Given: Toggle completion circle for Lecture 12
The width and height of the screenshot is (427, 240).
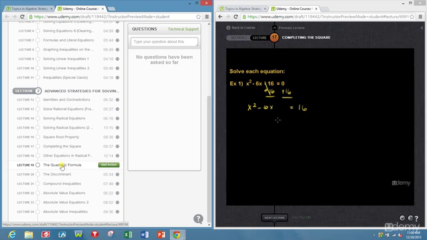Looking at the screenshot, I should pyautogui.click(x=38, y=100).
